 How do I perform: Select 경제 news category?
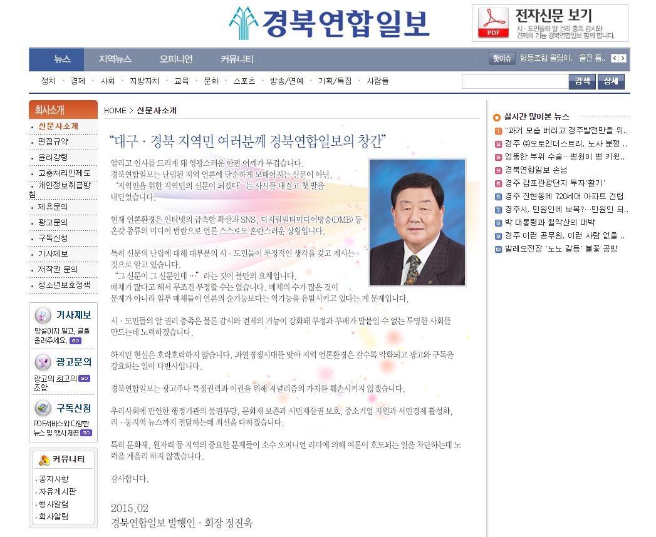click(78, 81)
